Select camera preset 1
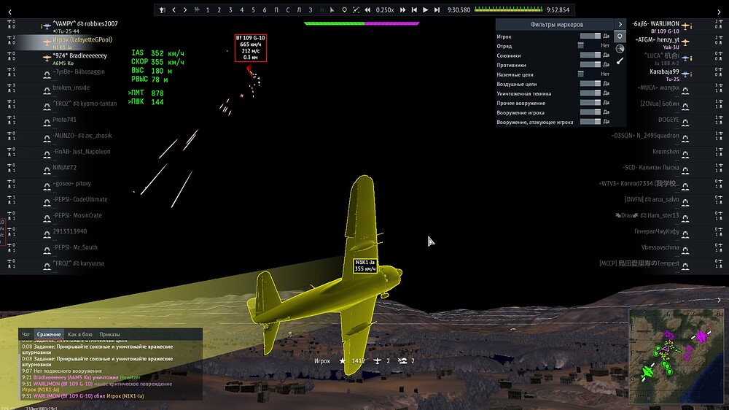The image size is (729, 410). click(x=208, y=9)
